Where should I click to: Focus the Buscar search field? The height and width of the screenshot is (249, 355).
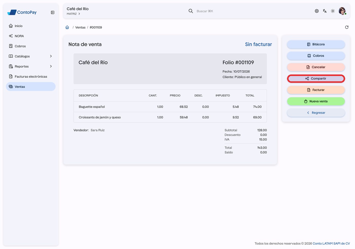[x=205, y=11]
